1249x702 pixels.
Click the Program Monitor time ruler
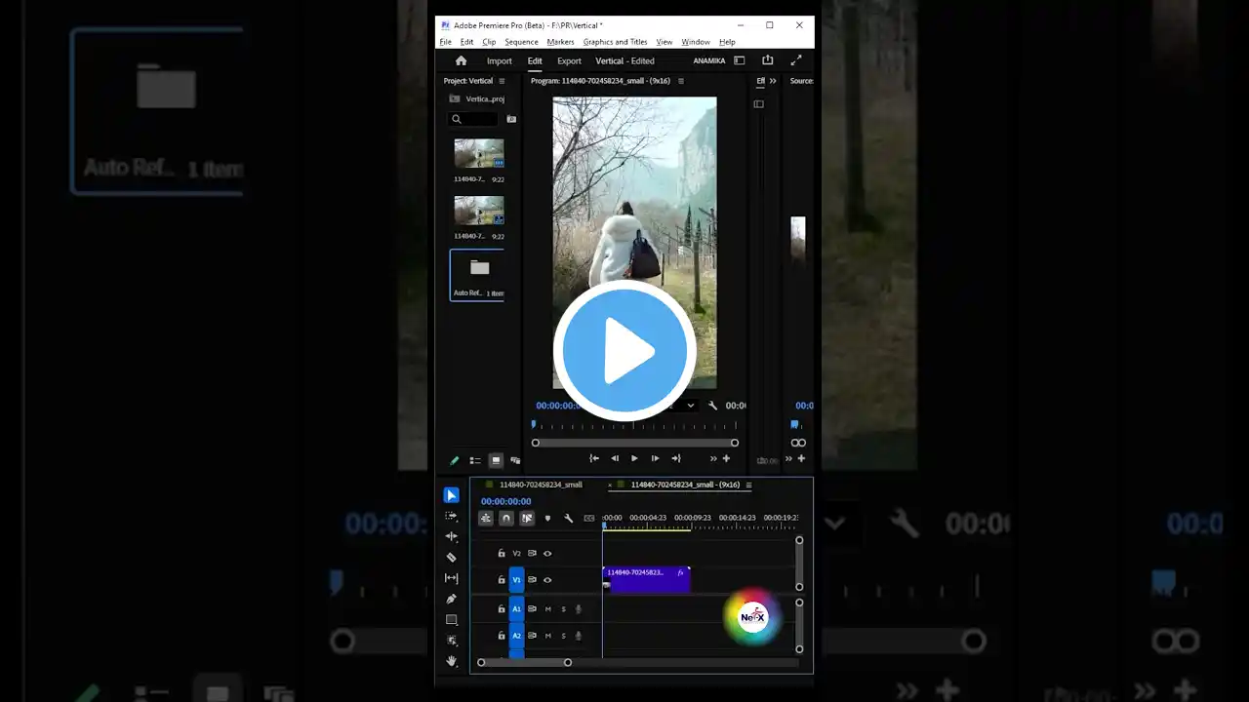634,425
